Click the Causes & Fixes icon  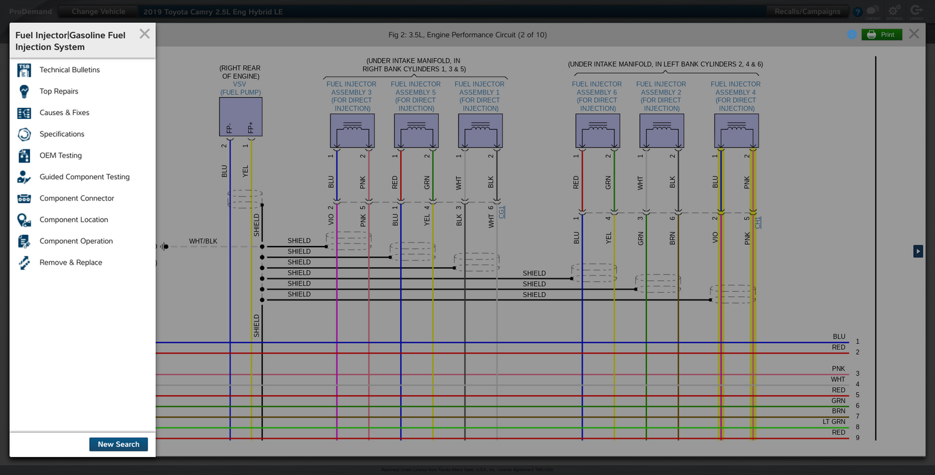pyautogui.click(x=24, y=113)
